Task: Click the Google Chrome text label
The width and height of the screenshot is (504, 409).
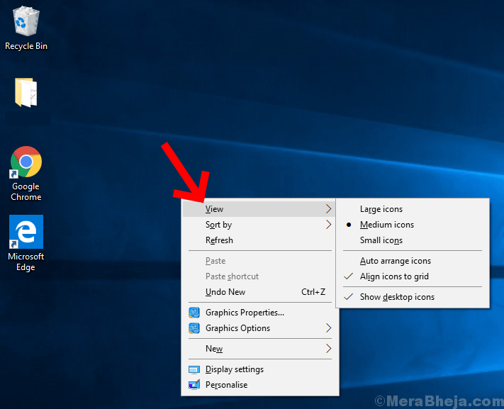Action: (26, 191)
